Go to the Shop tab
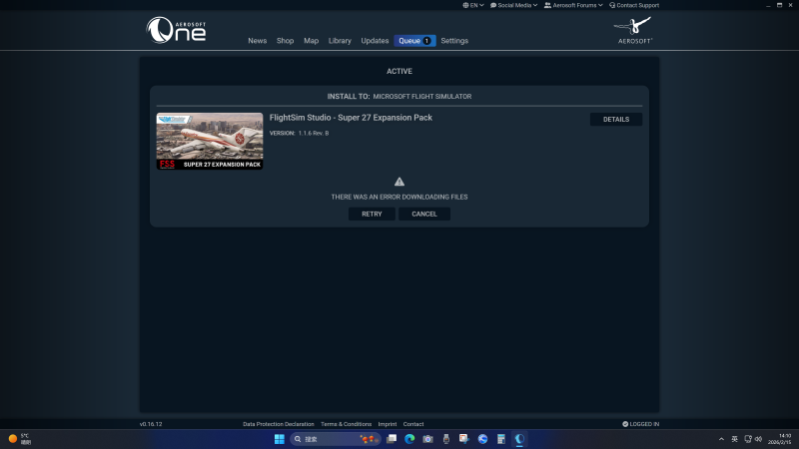The width and height of the screenshot is (799, 449). click(x=285, y=41)
